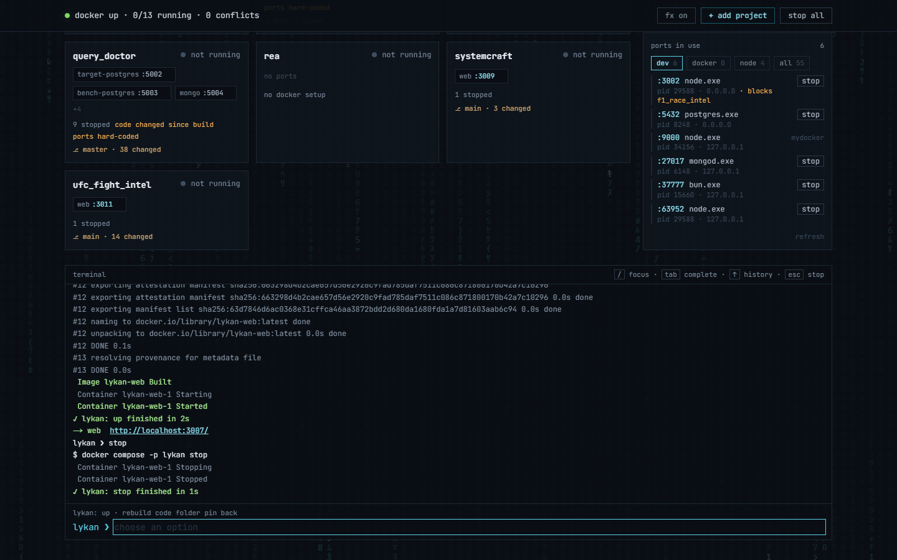Select the dev ports tab
The width and height of the screenshot is (897, 560).
[667, 63]
